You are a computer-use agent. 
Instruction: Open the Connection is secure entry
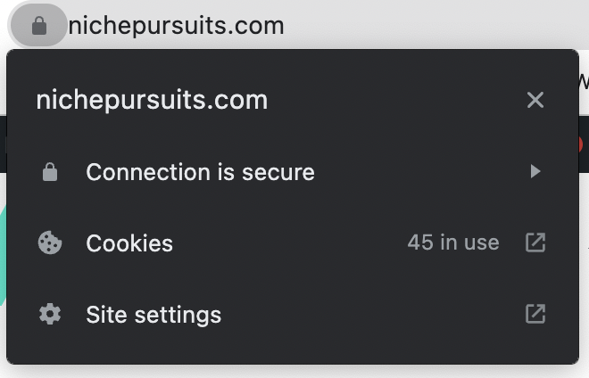pos(292,172)
